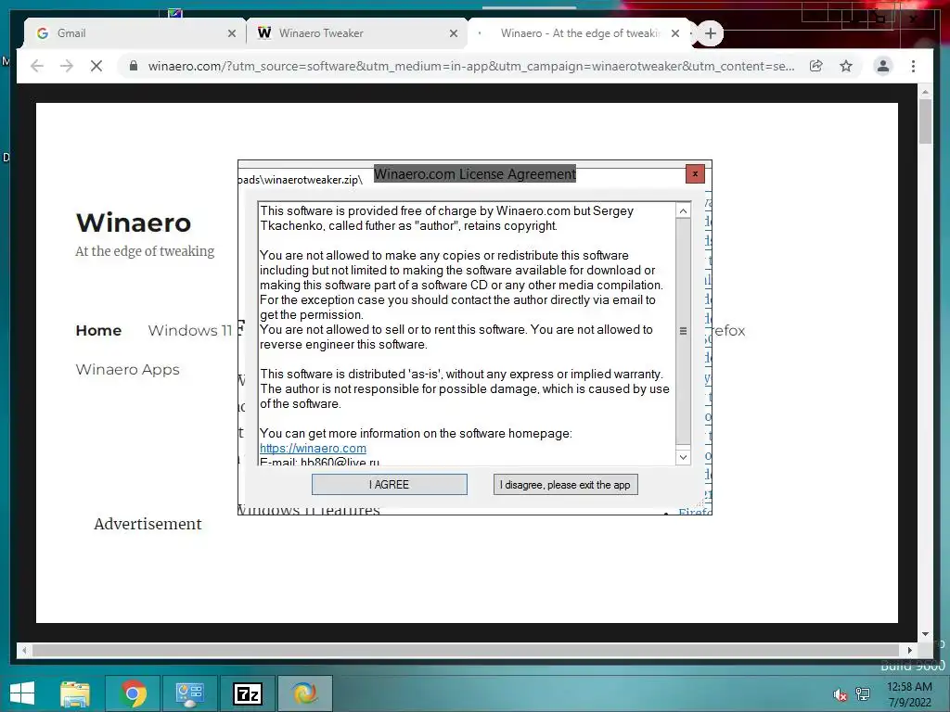Click 'I disagree, please exit the app'
This screenshot has height=712, width=950.
pyautogui.click(x=565, y=484)
